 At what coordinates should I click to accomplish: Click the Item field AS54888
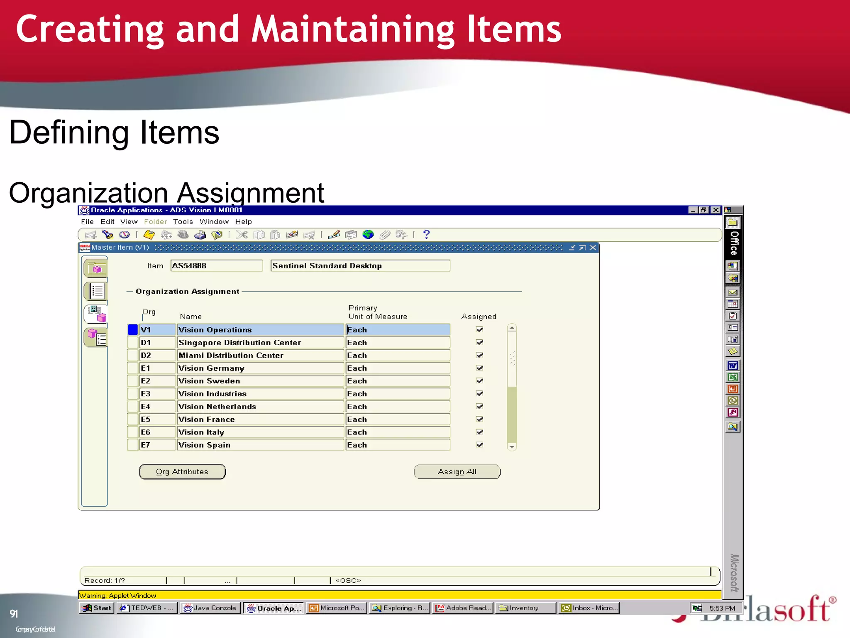216,266
